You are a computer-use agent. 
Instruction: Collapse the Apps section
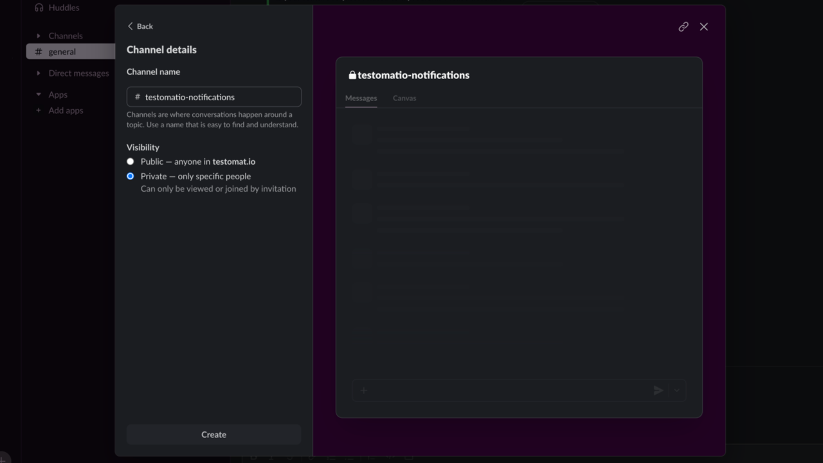point(39,94)
